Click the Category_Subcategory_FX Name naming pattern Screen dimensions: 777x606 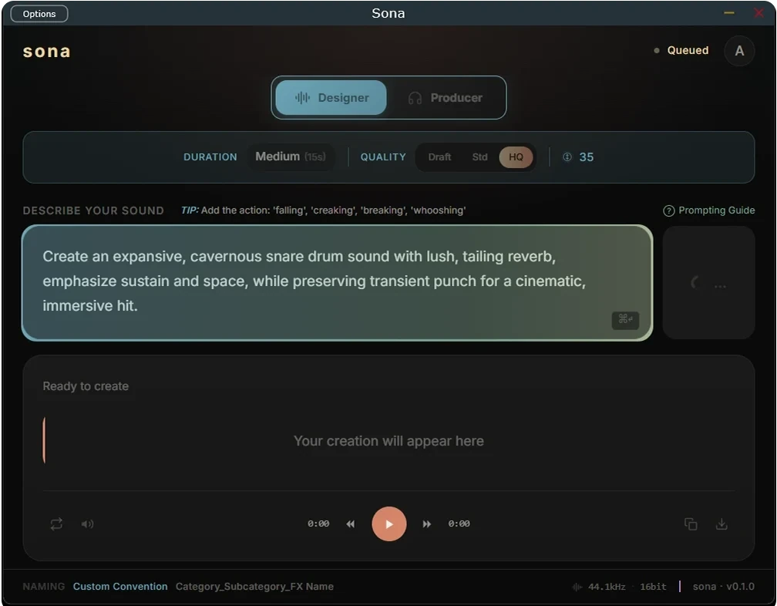[x=254, y=587]
